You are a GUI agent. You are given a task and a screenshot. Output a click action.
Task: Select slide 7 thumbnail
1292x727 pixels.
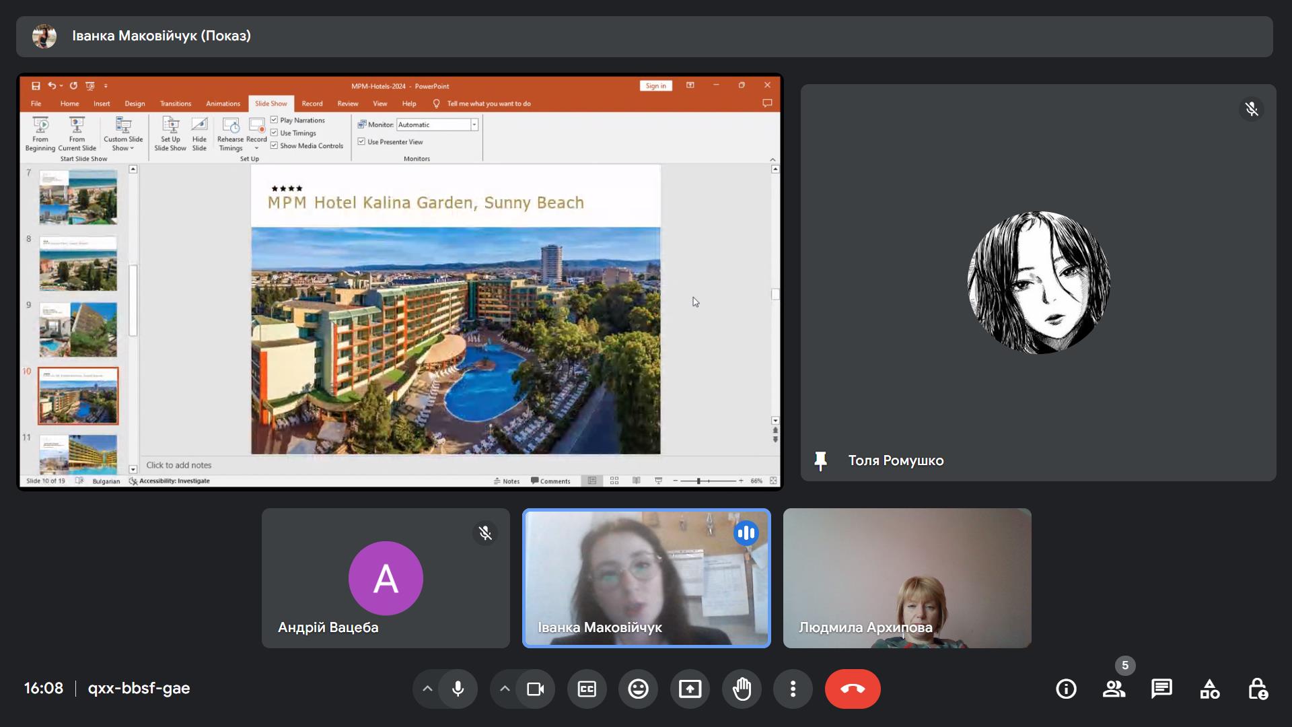(x=78, y=197)
